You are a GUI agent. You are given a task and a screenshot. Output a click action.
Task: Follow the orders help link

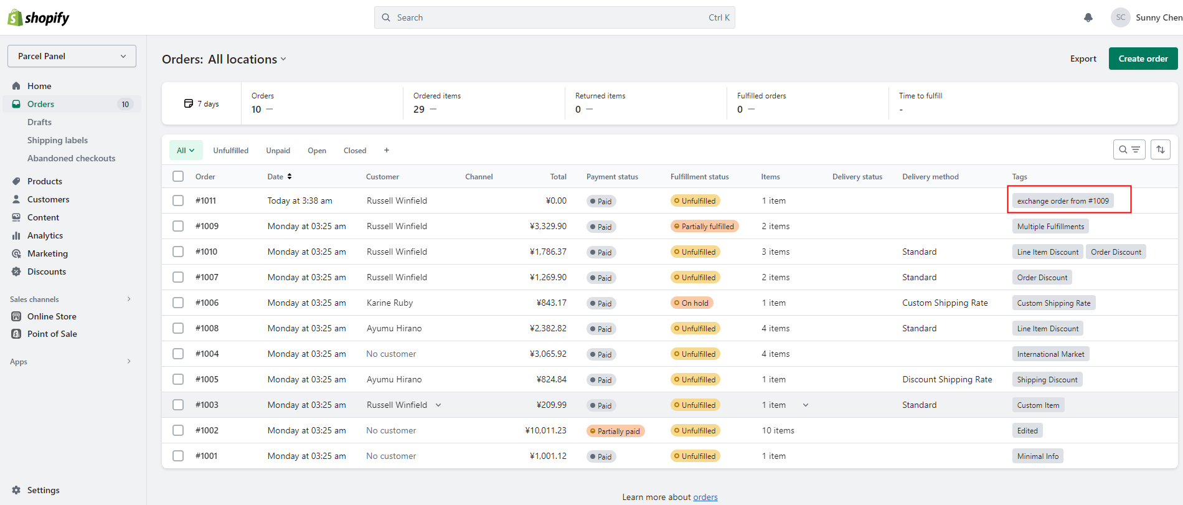click(705, 497)
